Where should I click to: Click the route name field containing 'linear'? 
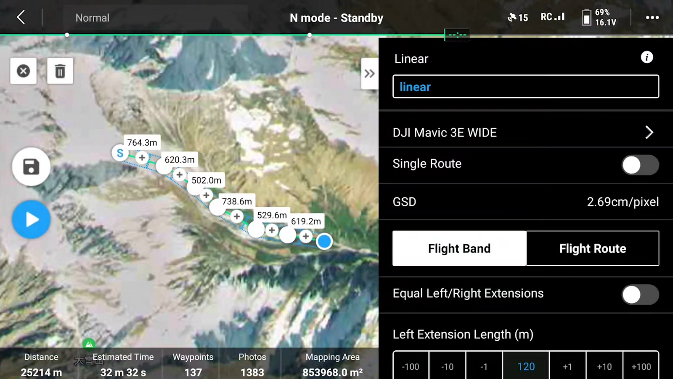(x=525, y=87)
